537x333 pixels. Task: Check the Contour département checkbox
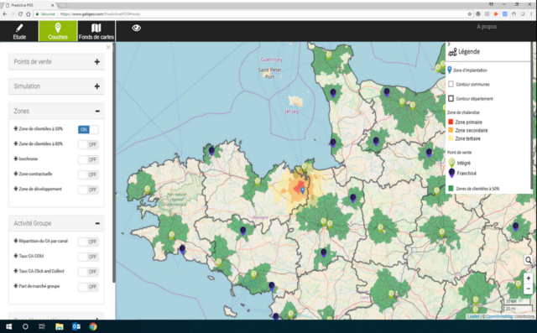click(x=451, y=99)
